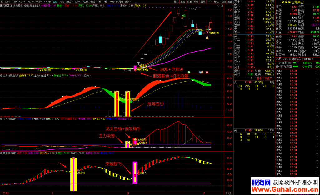
Task: Switch to the 月线 monthly tab
Action: pyautogui.click(x=68, y=2)
